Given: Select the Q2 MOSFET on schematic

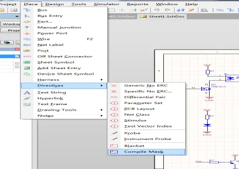Looking at the screenshot, I should point(206,89).
